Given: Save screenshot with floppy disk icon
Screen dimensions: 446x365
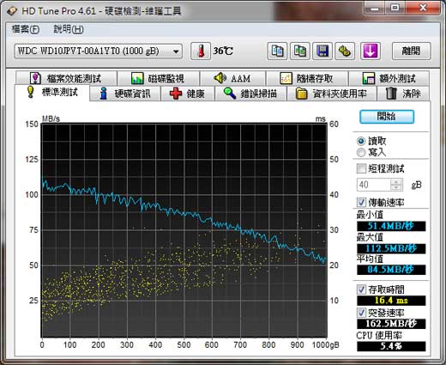Looking at the screenshot, I should click(322, 51).
